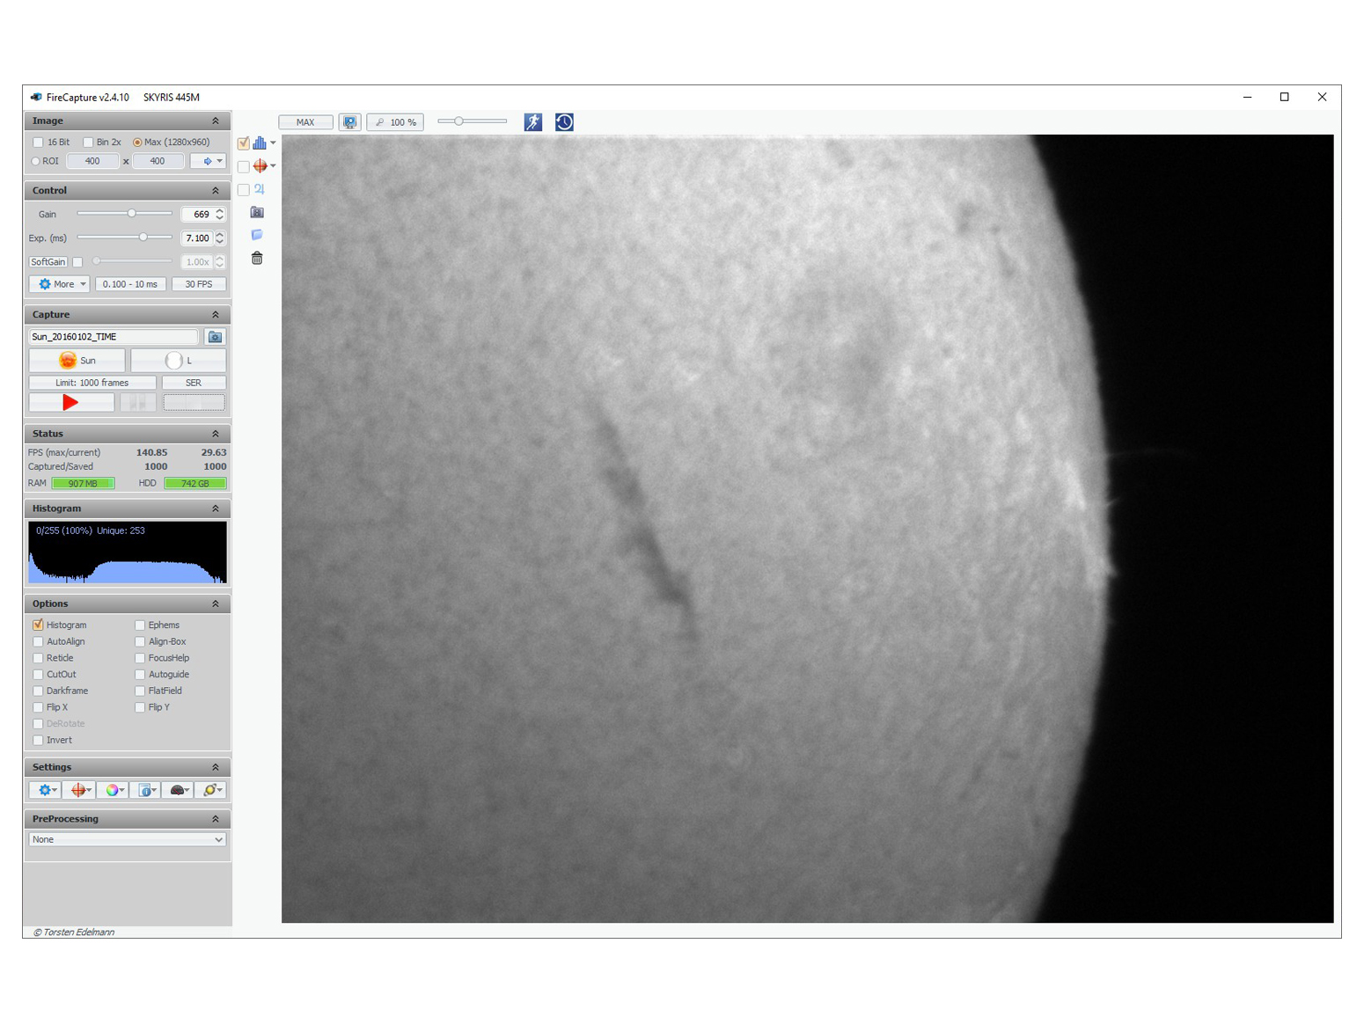The height and width of the screenshot is (1024, 1364).
Task: Click the blue arrow ROI preset button
Action: (x=209, y=161)
